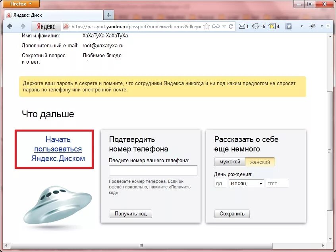Open the mail counter envelope icon
The height and width of the screenshot is (252, 336).
(x=242, y=26)
